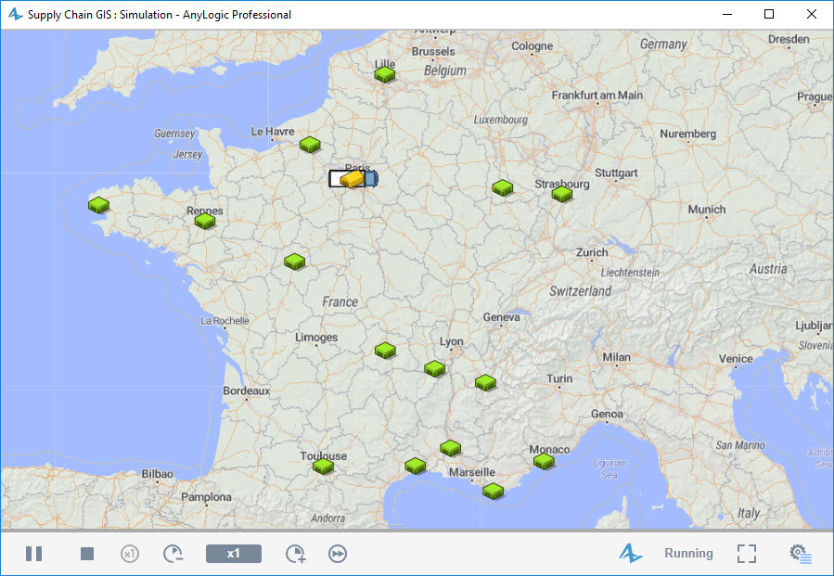
Task: Click the warehouse marker near Strasbourg
Action: 562,193
